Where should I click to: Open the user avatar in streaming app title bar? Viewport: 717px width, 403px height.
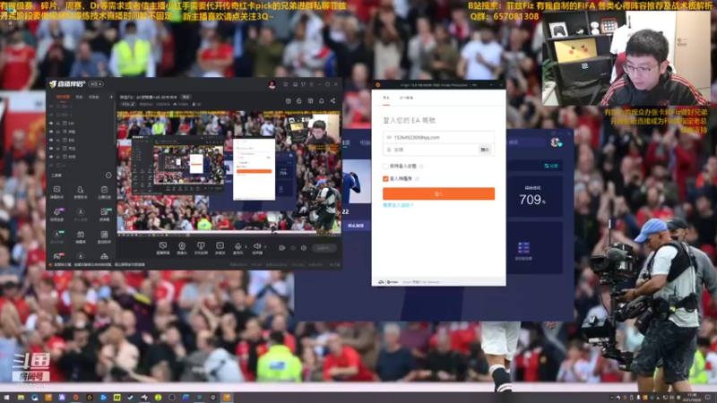tap(272, 84)
